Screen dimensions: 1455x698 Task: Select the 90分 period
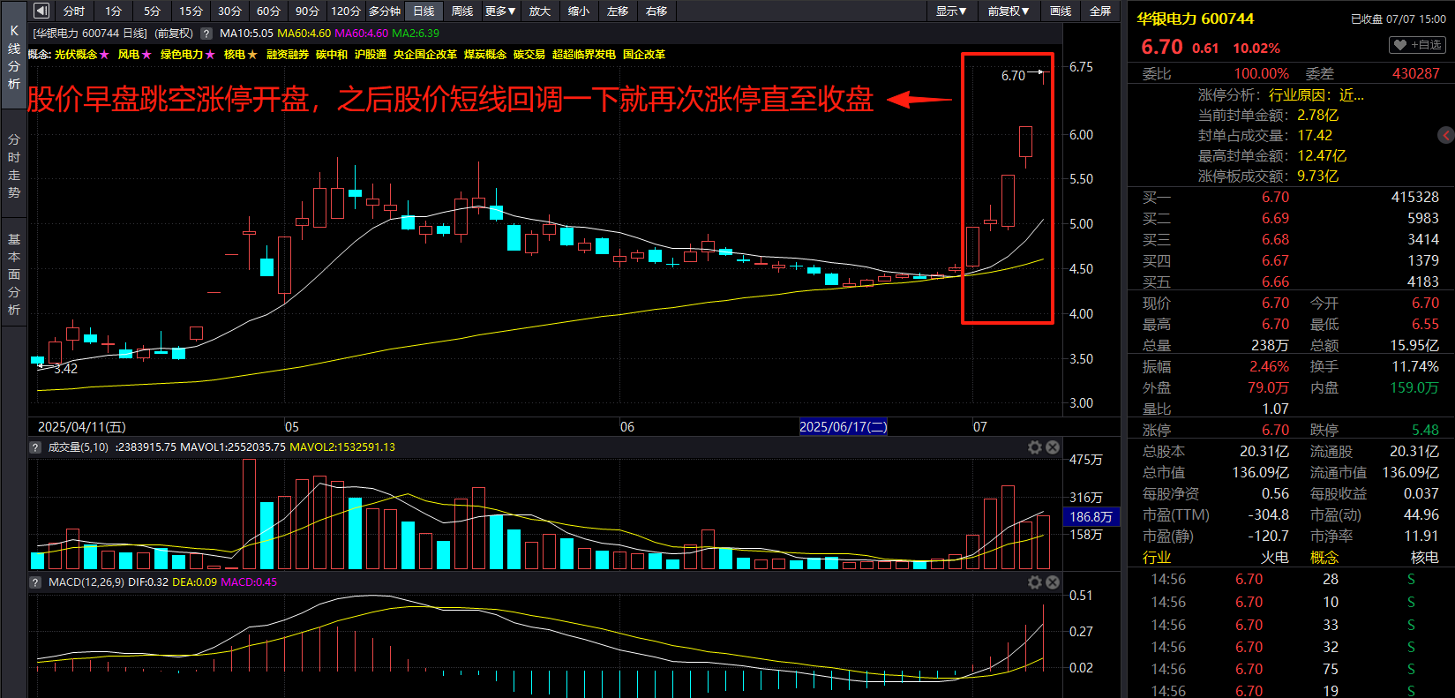[307, 11]
